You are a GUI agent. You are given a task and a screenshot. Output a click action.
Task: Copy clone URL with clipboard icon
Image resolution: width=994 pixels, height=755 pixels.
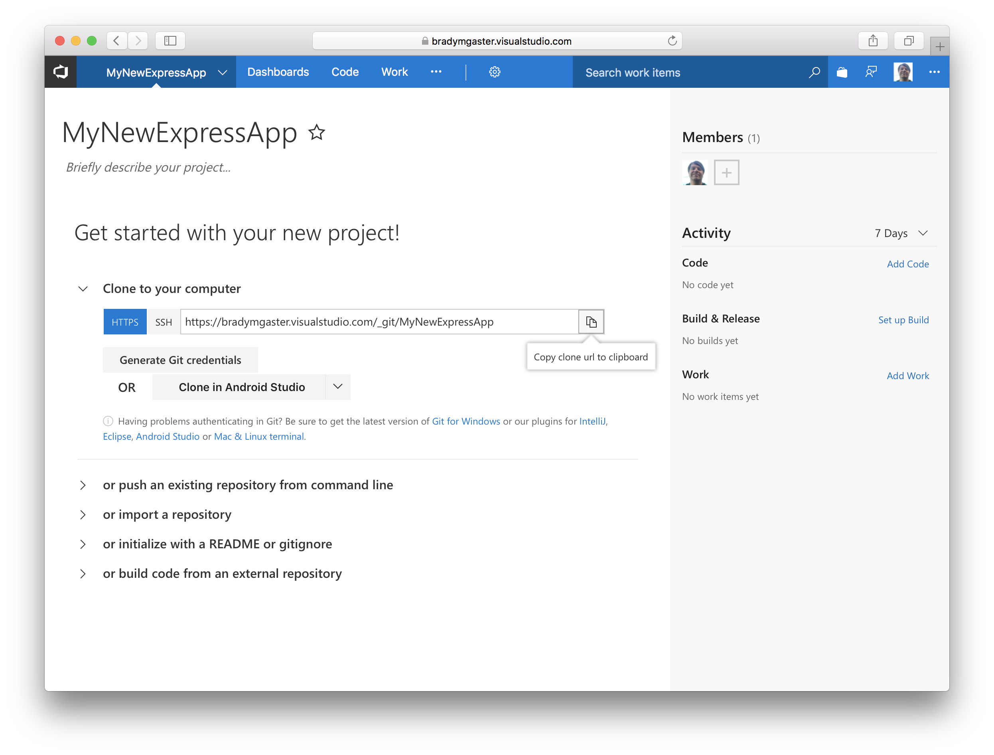pyautogui.click(x=591, y=322)
